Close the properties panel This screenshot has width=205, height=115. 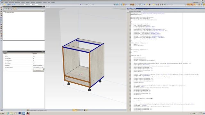[x=44, y=52]
